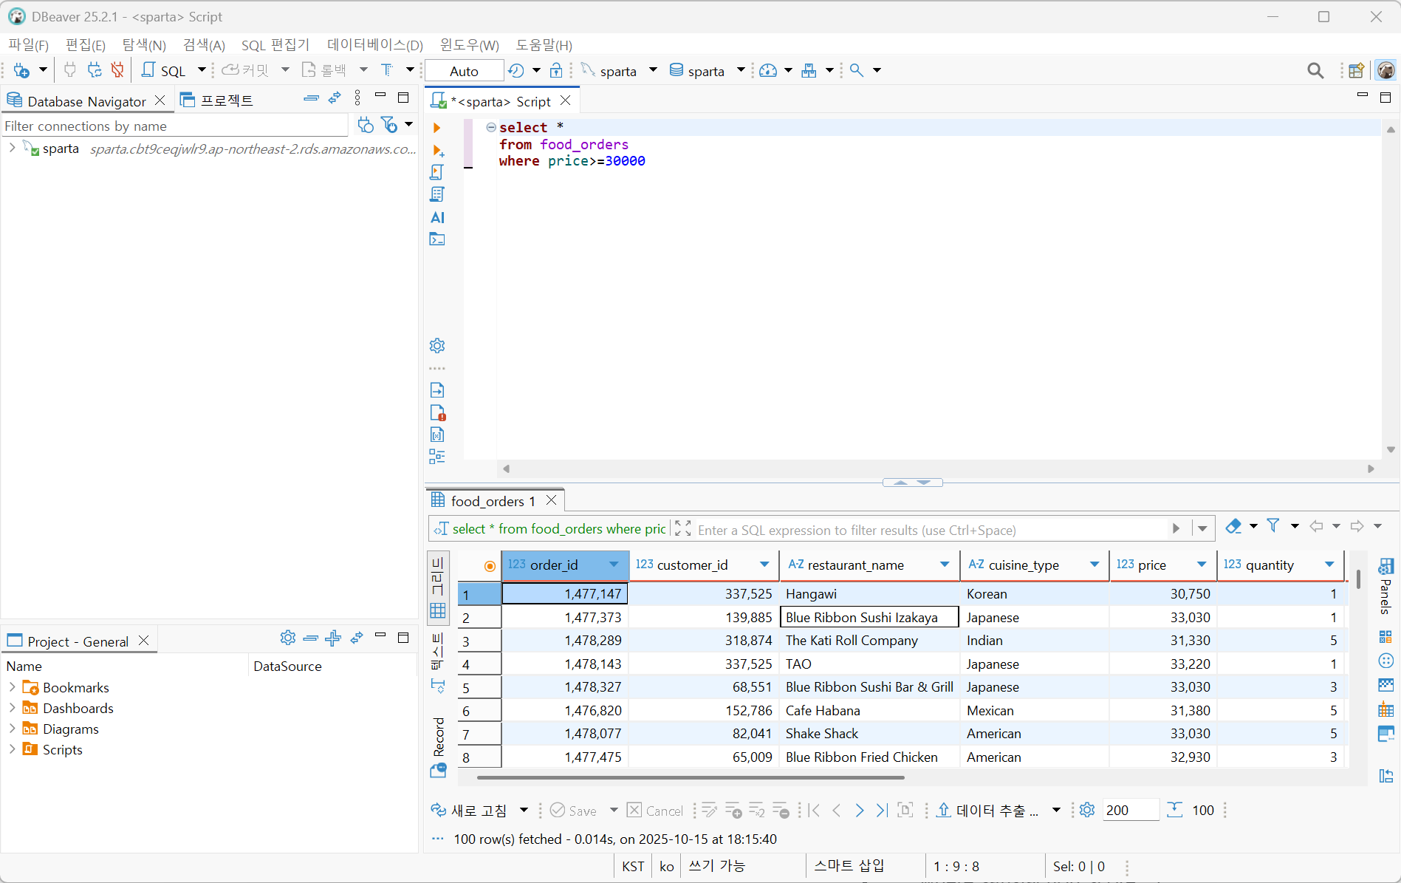This screenshot has width=1401, height=883.
Task: Open the AI assistant in the SQL editor
Action: (x=436, y=218)
